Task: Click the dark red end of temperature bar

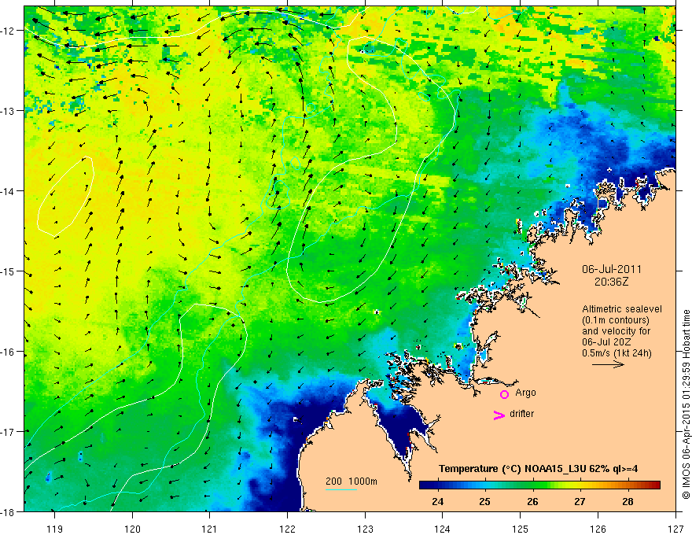Action: click(x=653, y=485)
